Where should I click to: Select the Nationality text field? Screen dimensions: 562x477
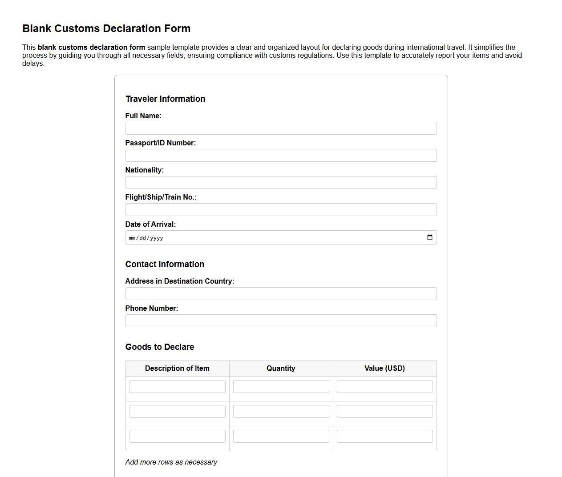(280, 182)
